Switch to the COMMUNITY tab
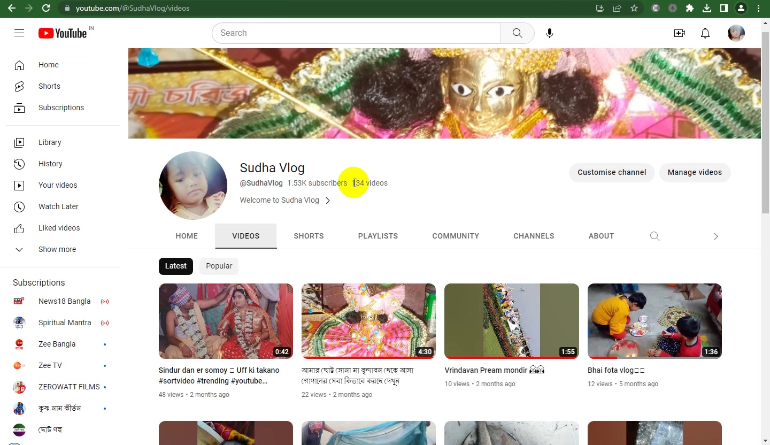This screenshot has width=770, height=445. coord(456,236)
